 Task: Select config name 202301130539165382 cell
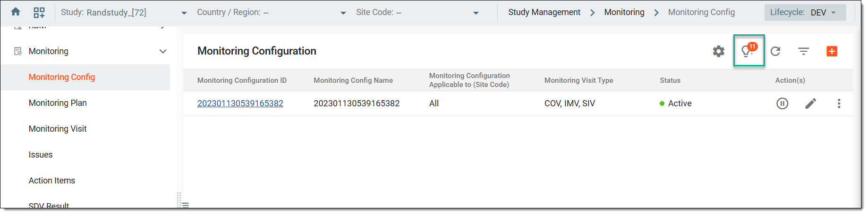357,103
